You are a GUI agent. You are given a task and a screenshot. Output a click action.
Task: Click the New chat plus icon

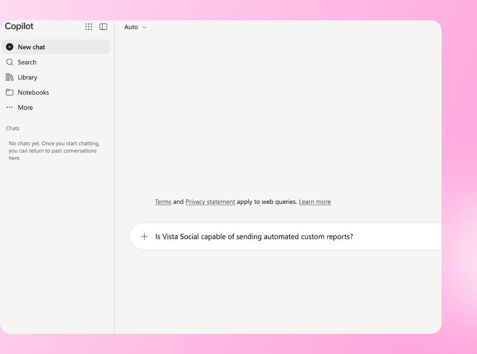point(10,47)
